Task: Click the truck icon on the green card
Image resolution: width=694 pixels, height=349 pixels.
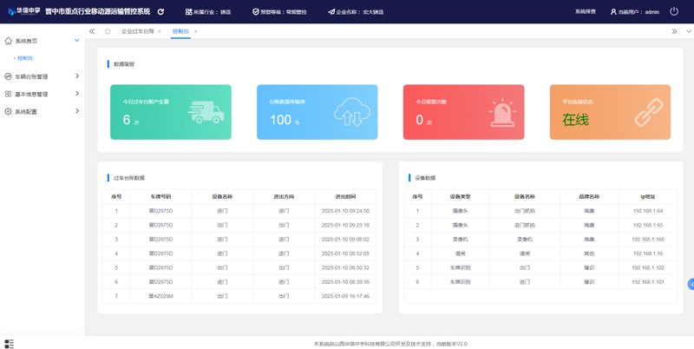Action: pyautogui.click(x=205, y=112)
